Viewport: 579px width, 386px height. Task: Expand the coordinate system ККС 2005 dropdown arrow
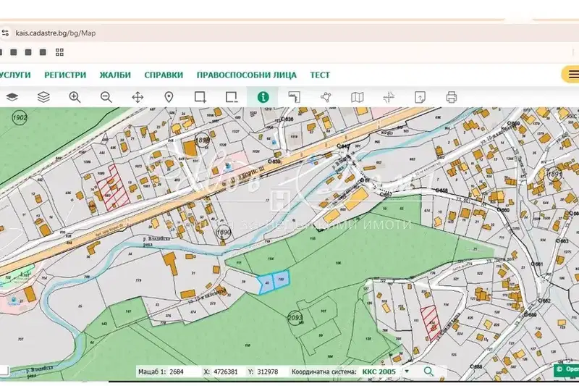(x=407, y=372)
